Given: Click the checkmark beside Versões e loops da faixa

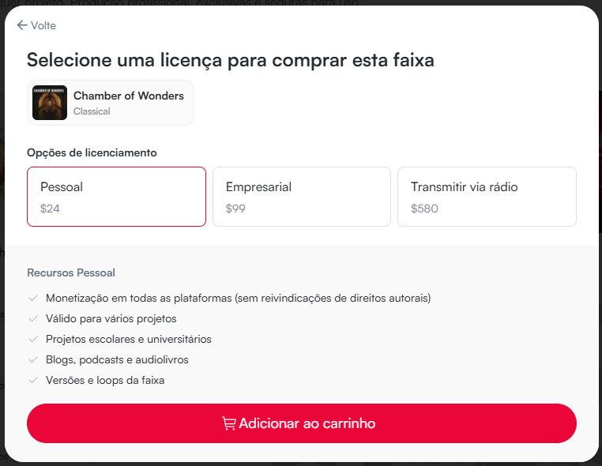Looking at the screenshot, I should click(x=32, y=381).
